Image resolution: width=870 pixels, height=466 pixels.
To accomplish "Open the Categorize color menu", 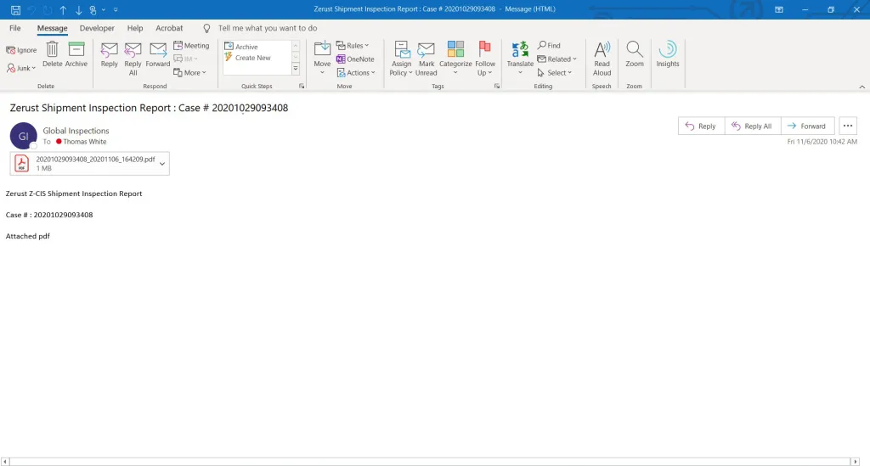I will click(455, 59).
